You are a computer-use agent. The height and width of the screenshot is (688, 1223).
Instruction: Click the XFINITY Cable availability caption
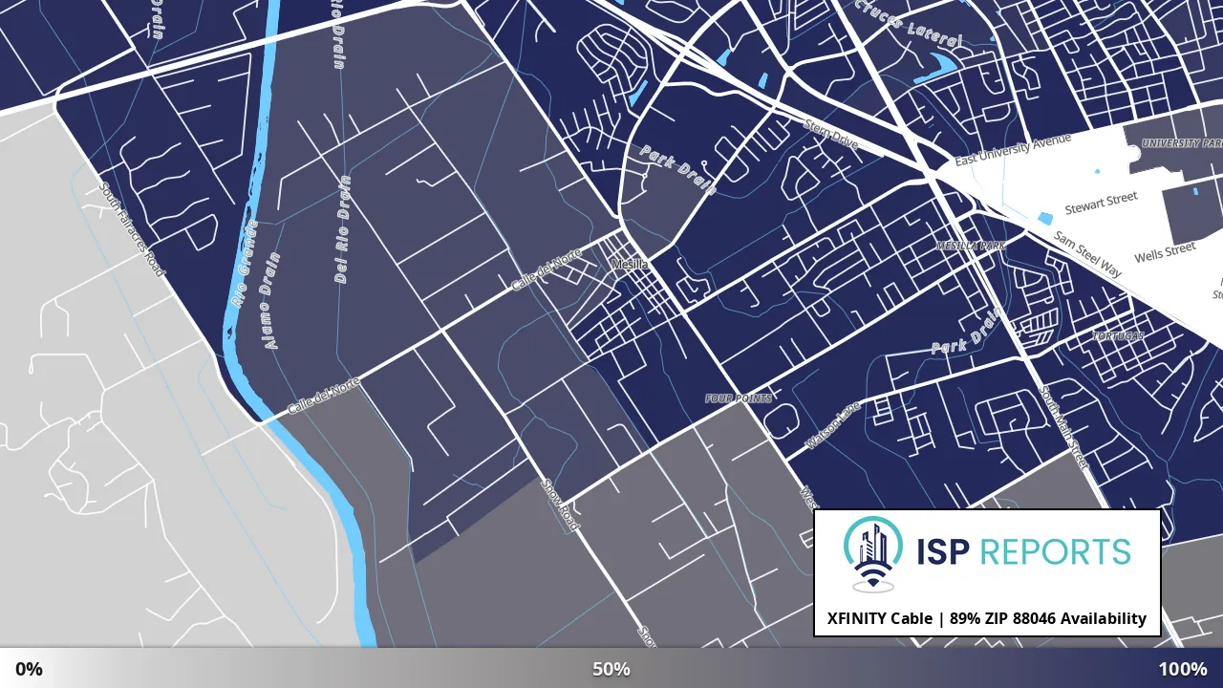[x=987, y=618]
